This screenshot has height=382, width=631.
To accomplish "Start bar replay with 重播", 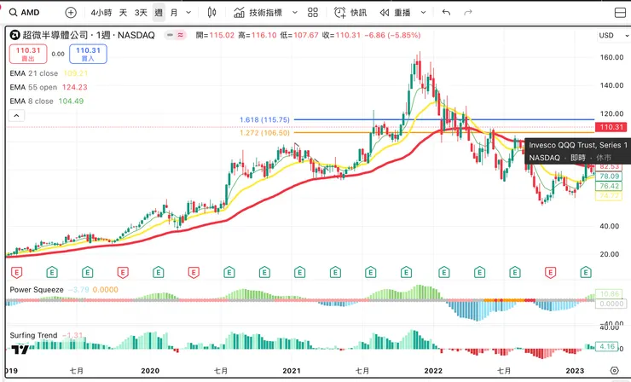I will [395, 13].
